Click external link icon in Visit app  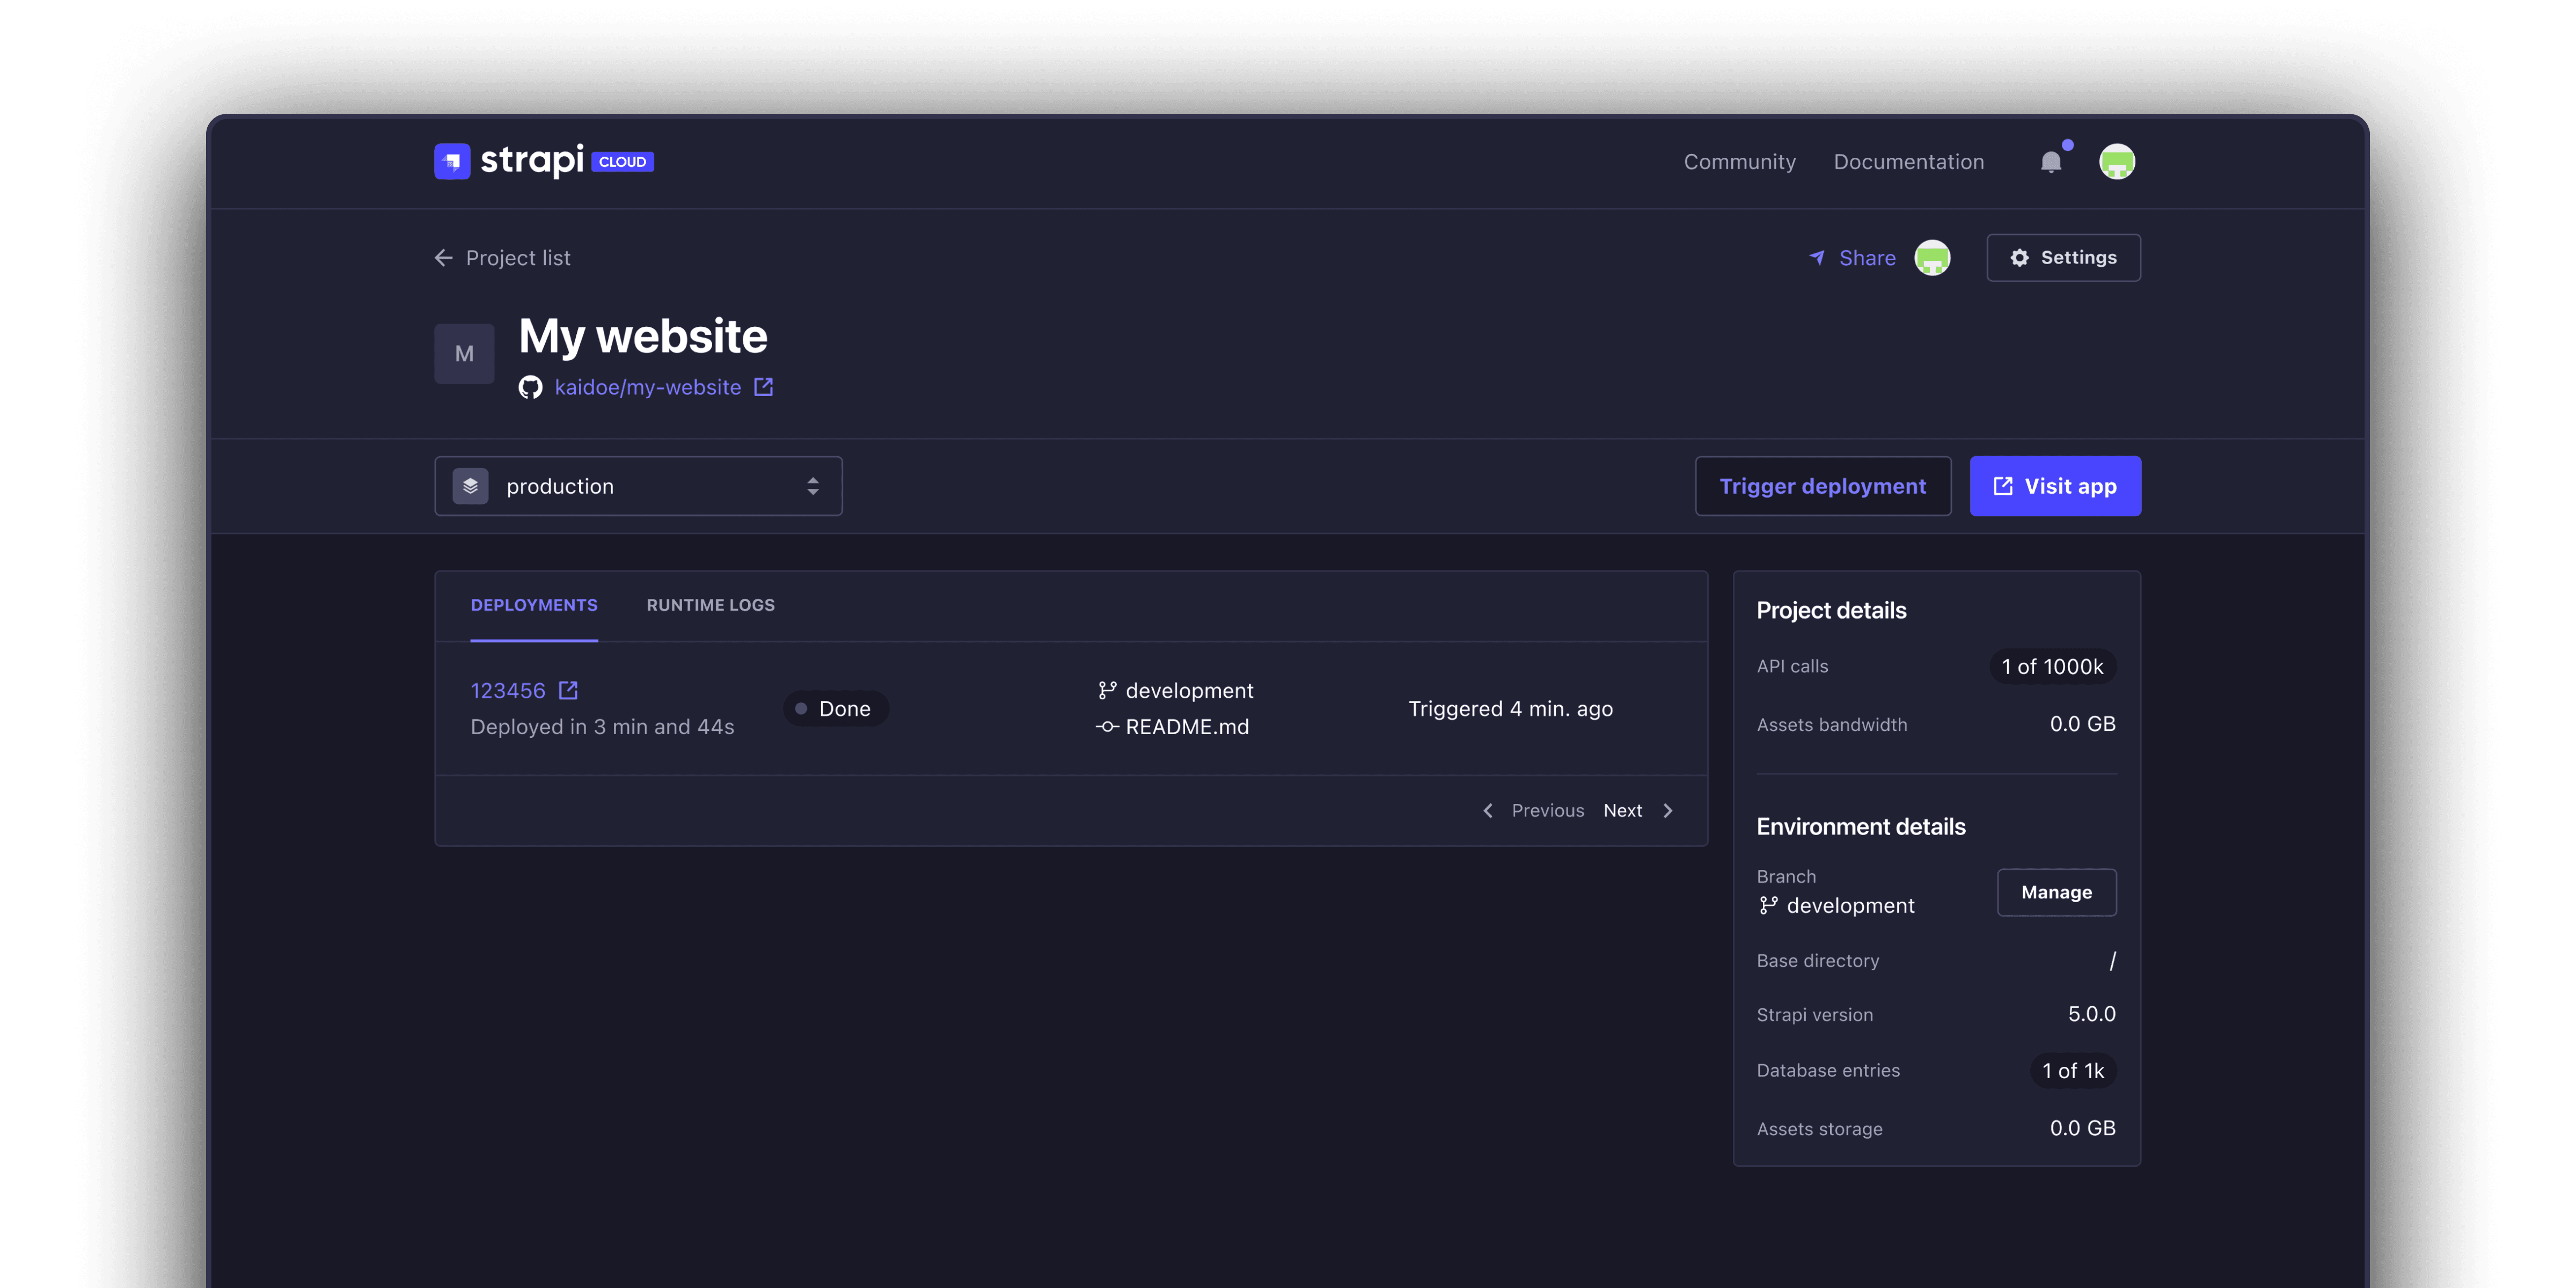pos(2003,486)
